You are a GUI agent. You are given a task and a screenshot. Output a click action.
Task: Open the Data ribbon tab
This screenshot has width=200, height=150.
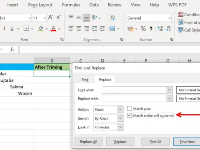(x=94, y=5)
